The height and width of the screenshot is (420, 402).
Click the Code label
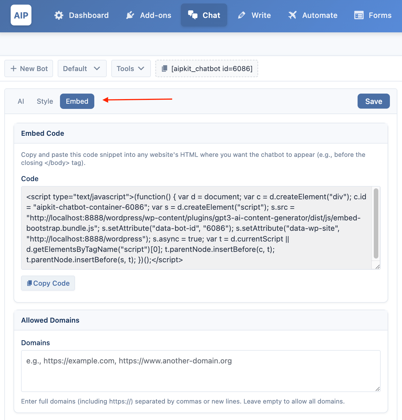[x=30, y=179]
